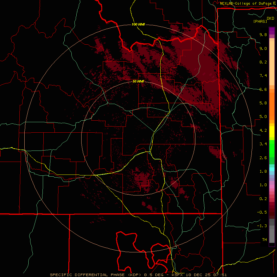Click the 50 NMI range ring label

point(138,81)
